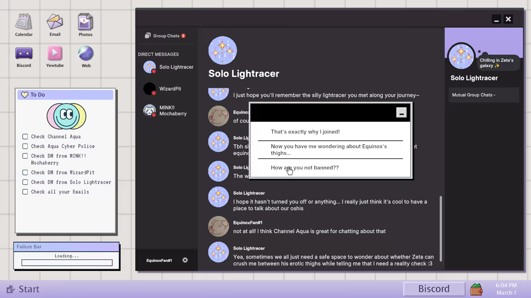Screen dimensions: 531x298
Task: Click the To Do smiley face mascot image
Action: [x=66, y=116]
